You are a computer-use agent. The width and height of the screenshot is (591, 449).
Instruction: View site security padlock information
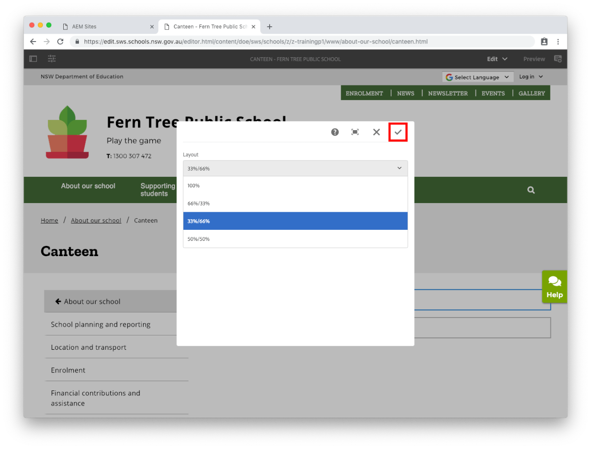pos(77,42)
